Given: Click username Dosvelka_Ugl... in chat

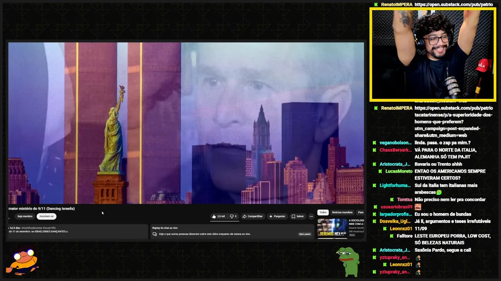Looking at the screenshot, I should click(395, 221).
